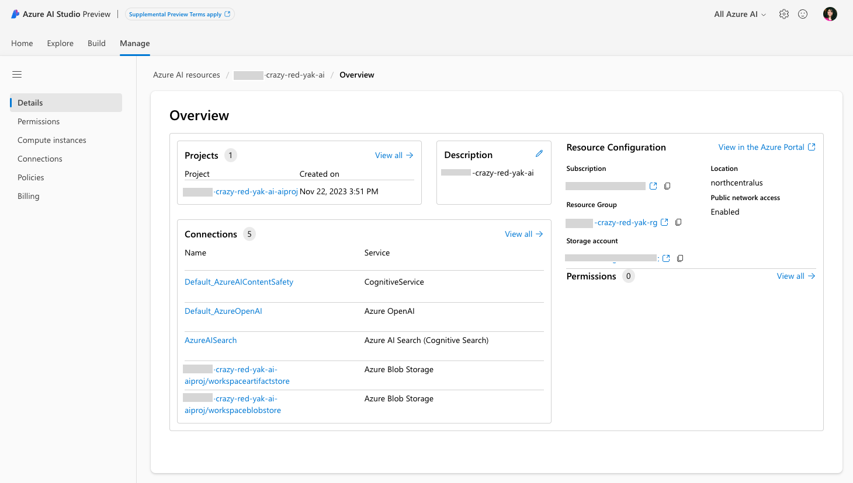Image resolution: width=853 pixels, height=483 pixels.
Task: Open resource group external link icon
Action: point(664,222)
